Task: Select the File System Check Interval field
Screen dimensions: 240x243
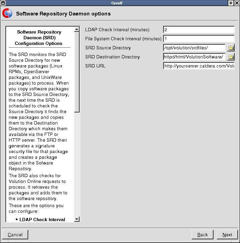Action: [198, 39]
